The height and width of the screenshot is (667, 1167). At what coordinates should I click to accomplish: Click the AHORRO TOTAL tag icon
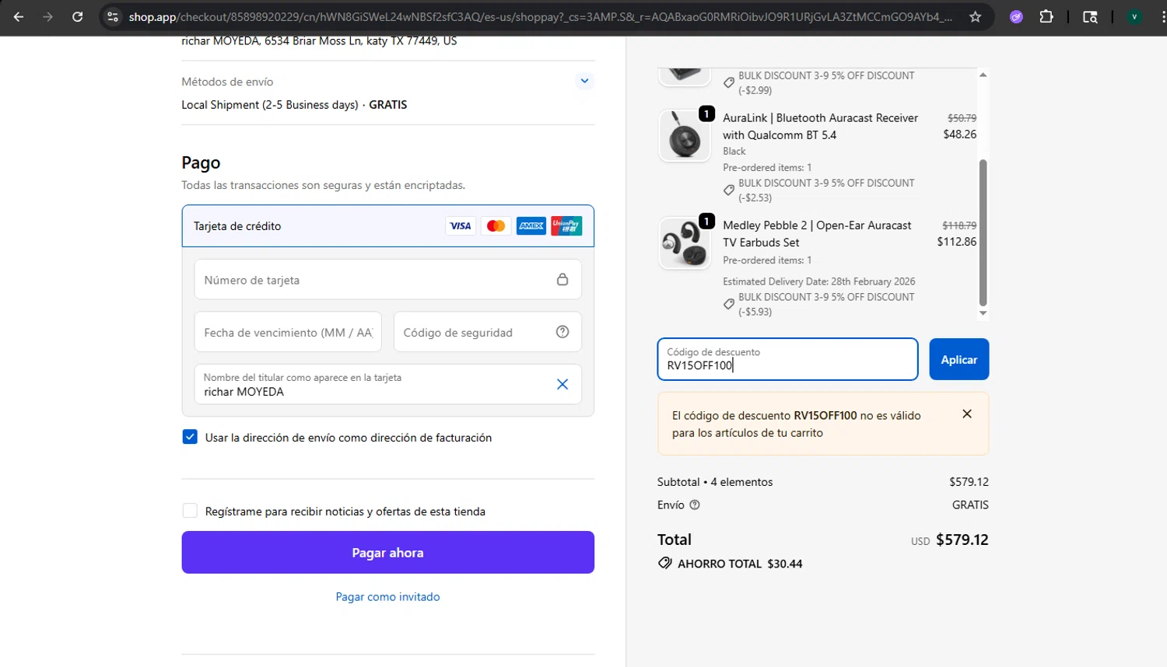coord(664,563)
